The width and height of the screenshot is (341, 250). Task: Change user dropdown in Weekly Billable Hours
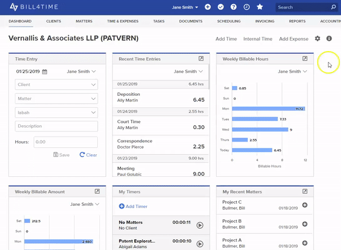pos(292,71)
